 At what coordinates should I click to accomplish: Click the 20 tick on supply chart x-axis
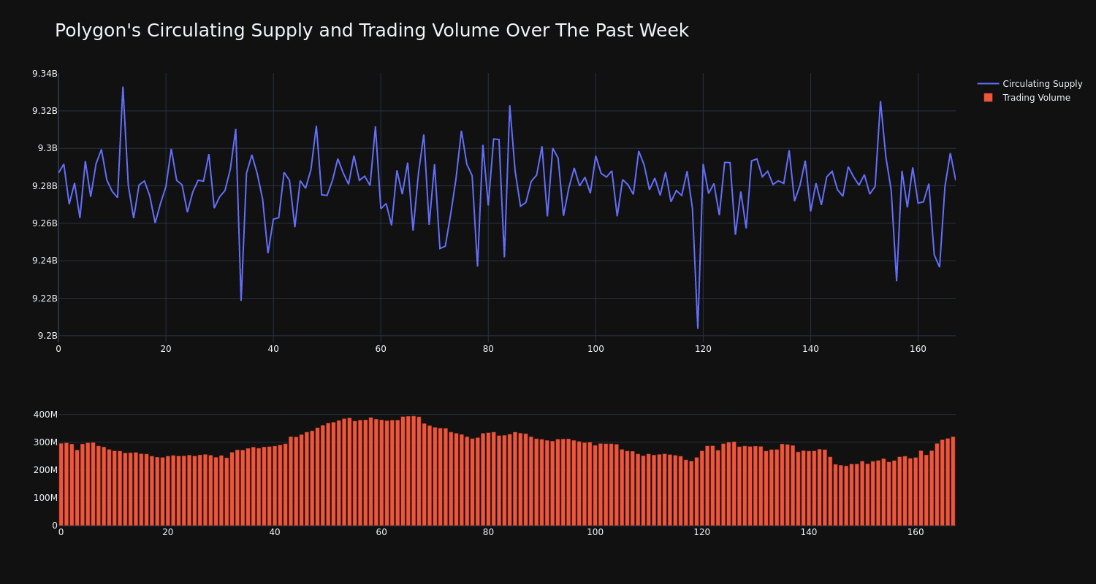pyautogui.click(x=166, y=349)
